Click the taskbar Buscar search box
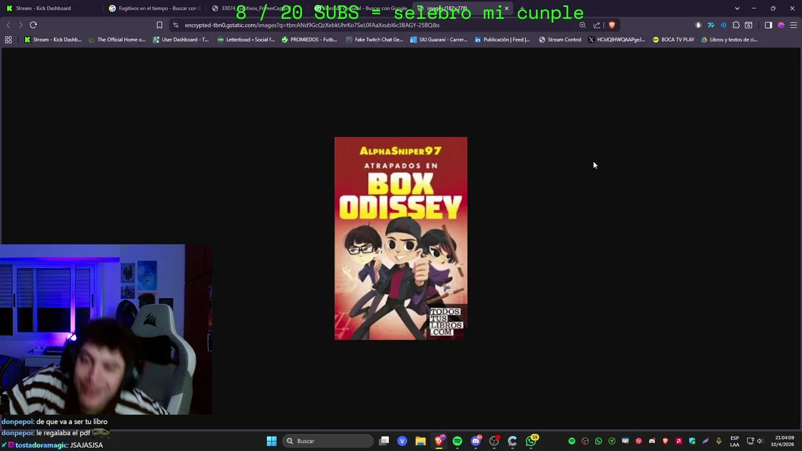The image size is (802, 451). click(x=327, y=441)
